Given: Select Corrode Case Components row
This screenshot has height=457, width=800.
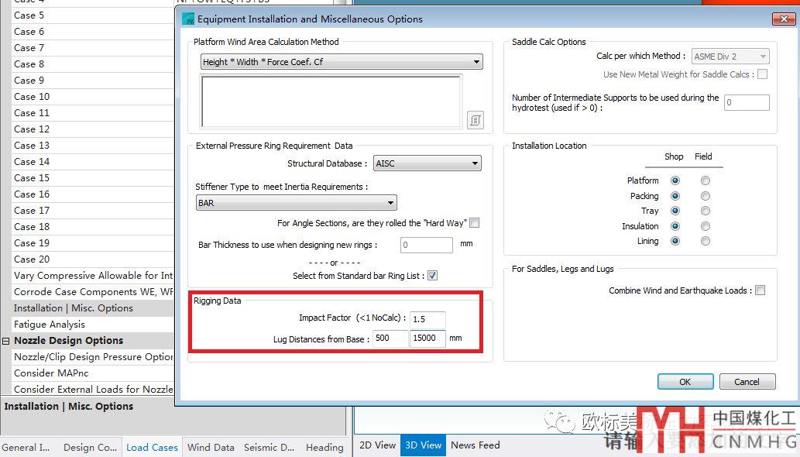Looking at the screenshot, I should [92, 292].
